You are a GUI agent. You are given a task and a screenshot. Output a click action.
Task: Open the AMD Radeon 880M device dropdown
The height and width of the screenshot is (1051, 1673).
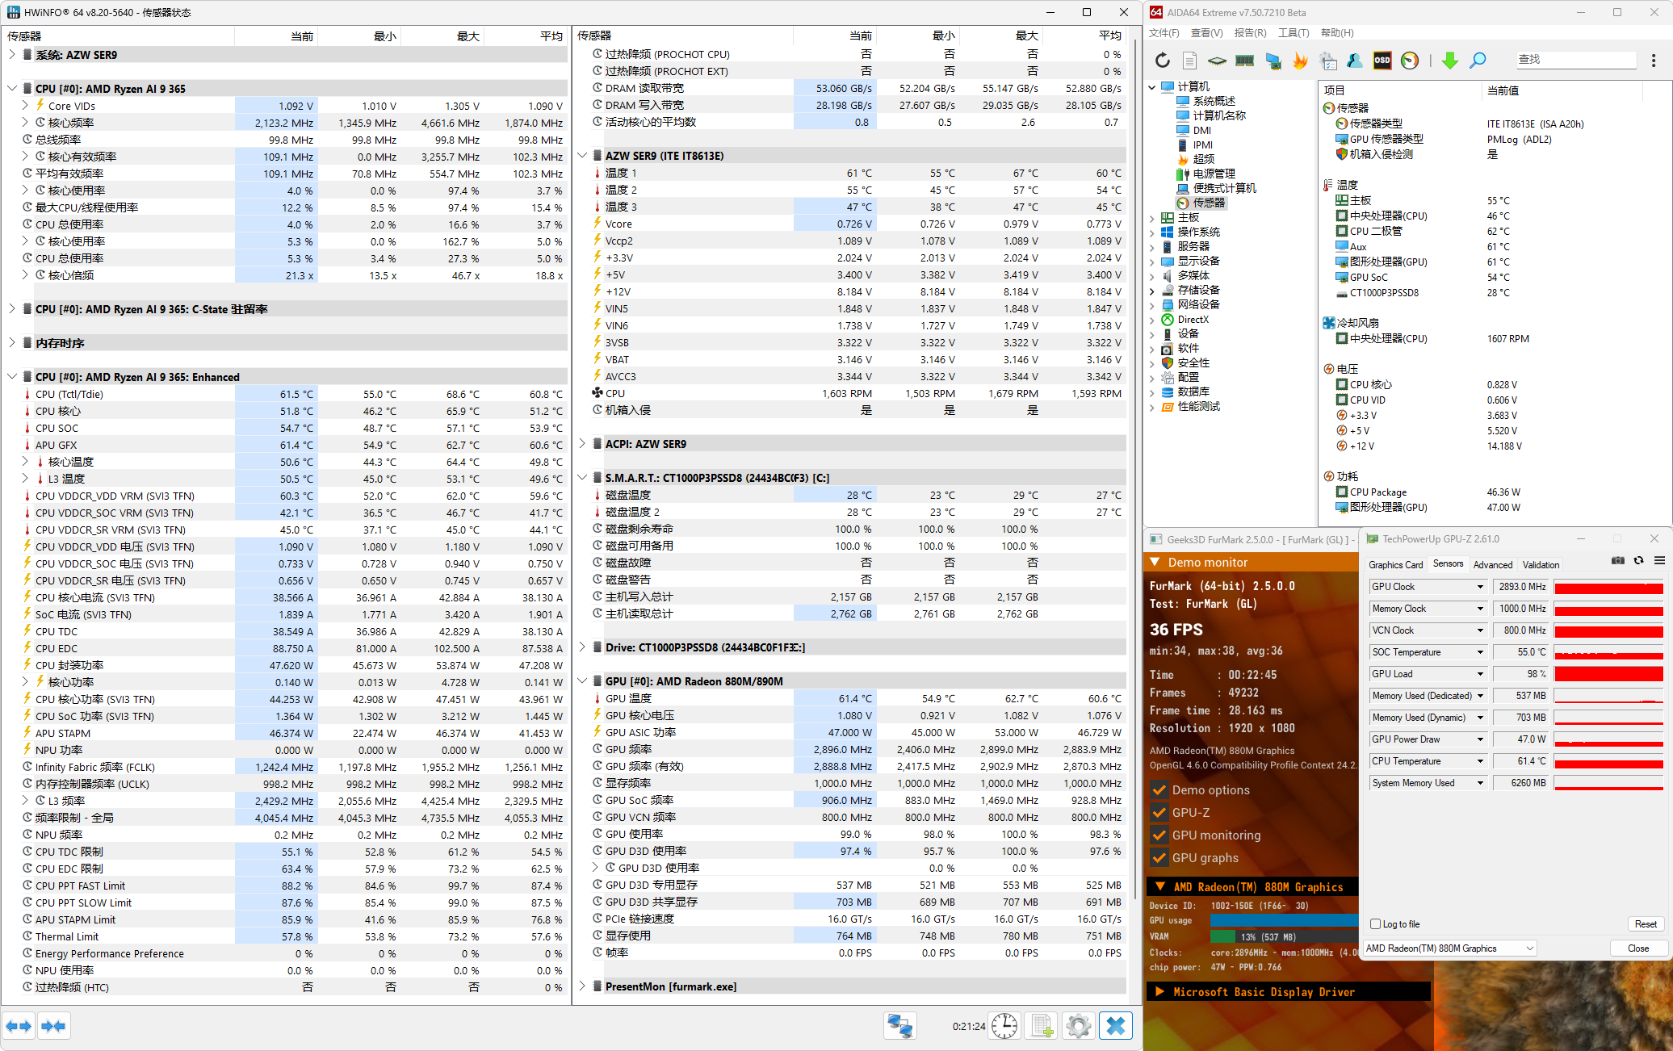1449,948
